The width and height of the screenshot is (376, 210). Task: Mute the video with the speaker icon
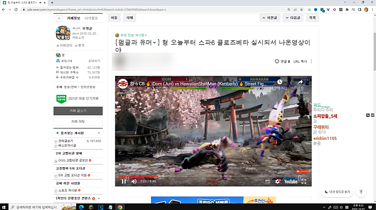[134, 181]
